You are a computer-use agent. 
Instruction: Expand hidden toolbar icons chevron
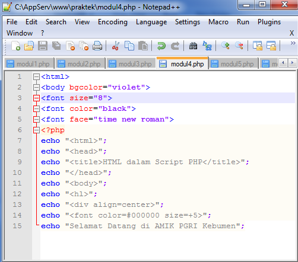click(293, 43)
